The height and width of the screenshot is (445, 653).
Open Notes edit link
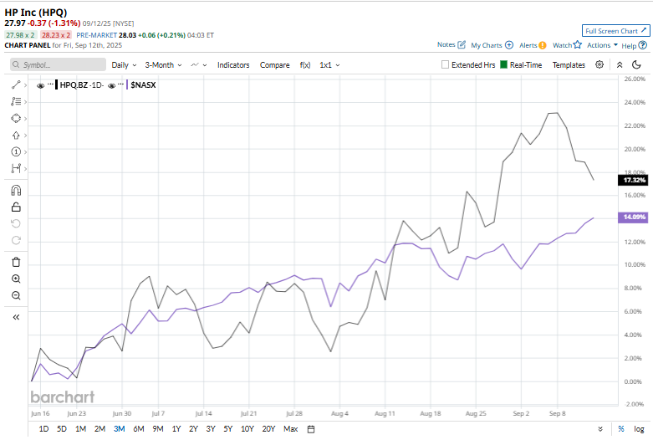click(x=451, y=44)
